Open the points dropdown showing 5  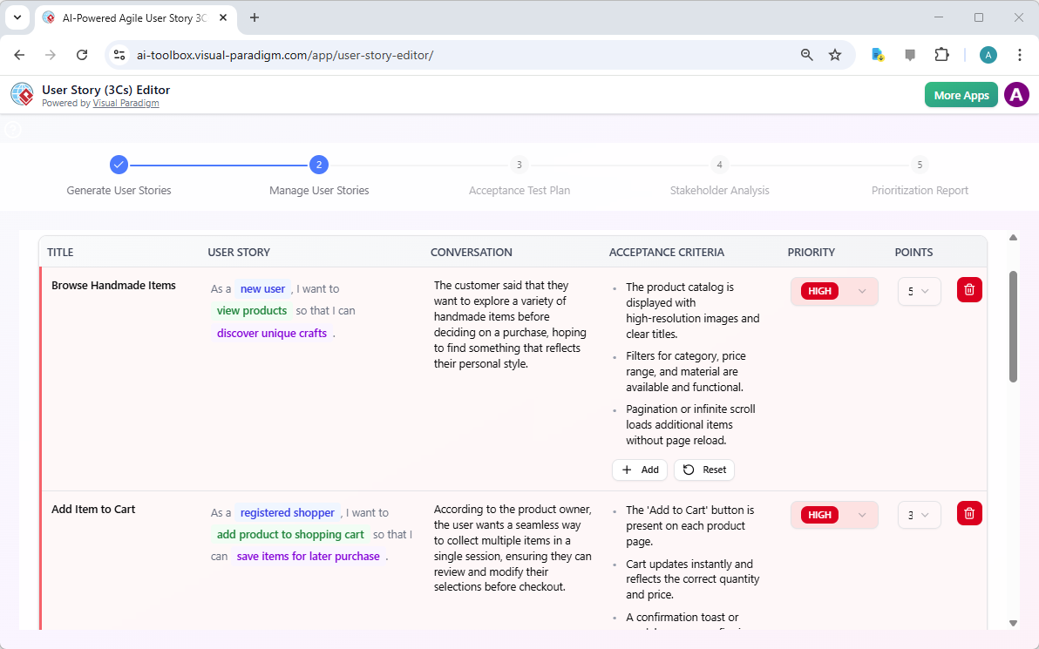tap(919, 290)
